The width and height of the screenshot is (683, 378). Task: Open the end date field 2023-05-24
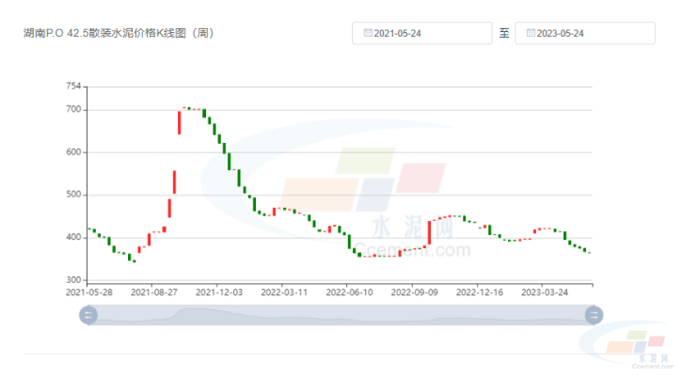point(585,33)
